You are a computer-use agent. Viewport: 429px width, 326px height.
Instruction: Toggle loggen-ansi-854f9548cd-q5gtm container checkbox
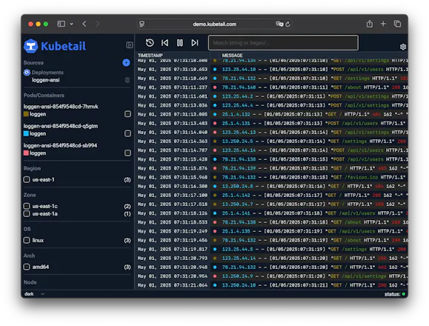(127, 133)
